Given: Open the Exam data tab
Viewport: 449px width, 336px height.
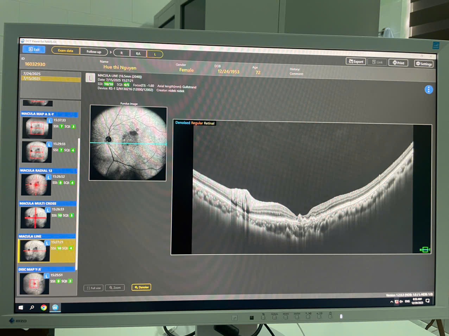Looking at the screenshot, I should click(x=65, y=51).
